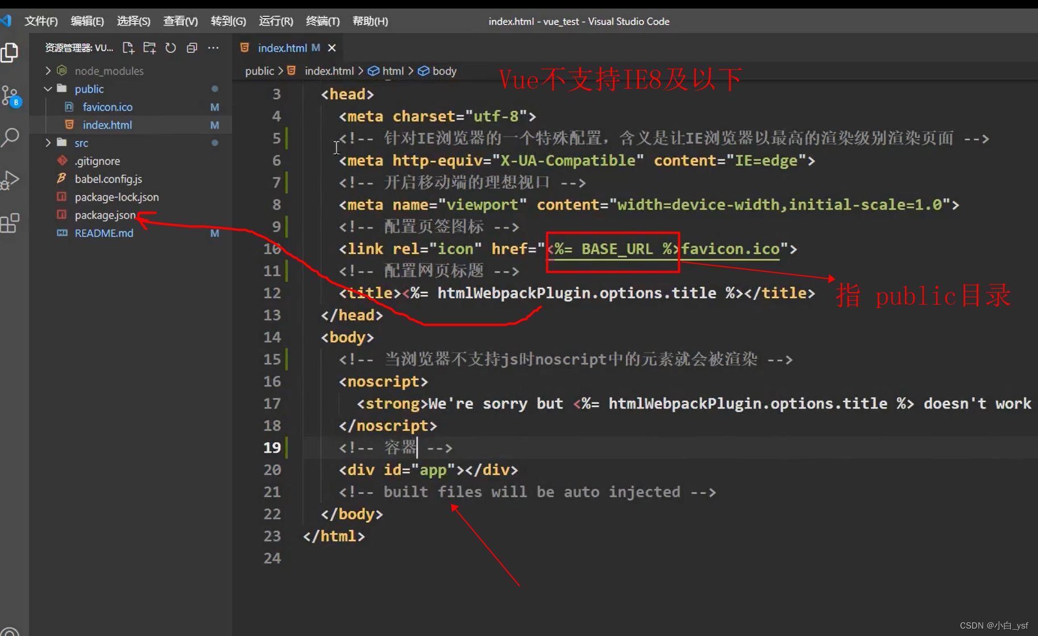Click the viewport meta tag line

pyautogui.click(x=649, y=205)
